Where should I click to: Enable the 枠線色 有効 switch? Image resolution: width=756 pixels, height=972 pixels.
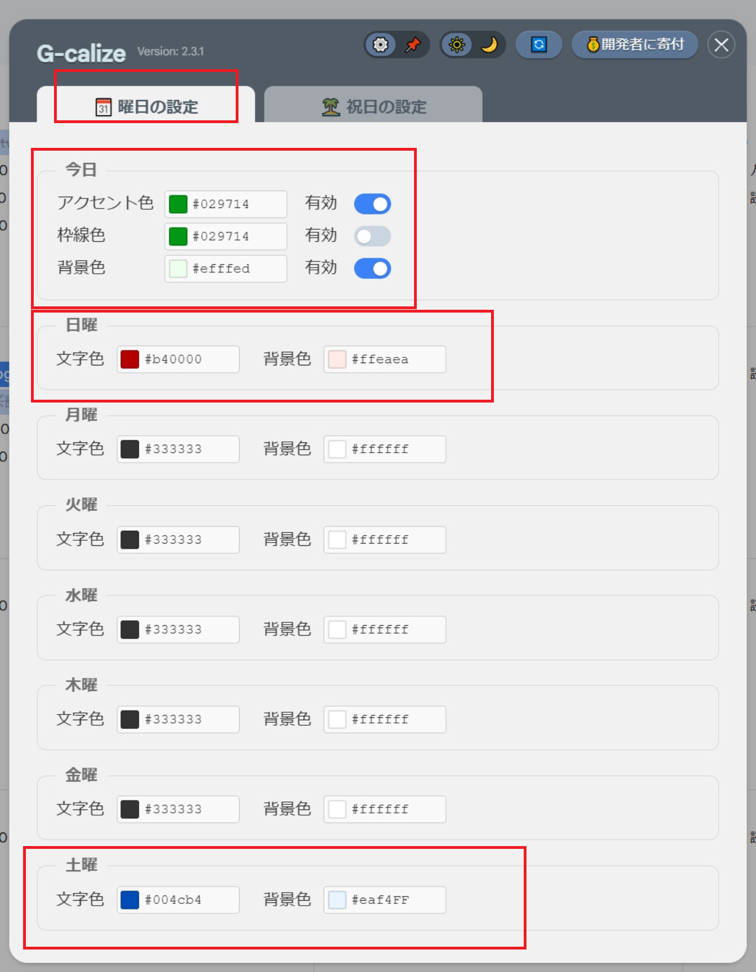pyautogui.click(x=372, y=236)
